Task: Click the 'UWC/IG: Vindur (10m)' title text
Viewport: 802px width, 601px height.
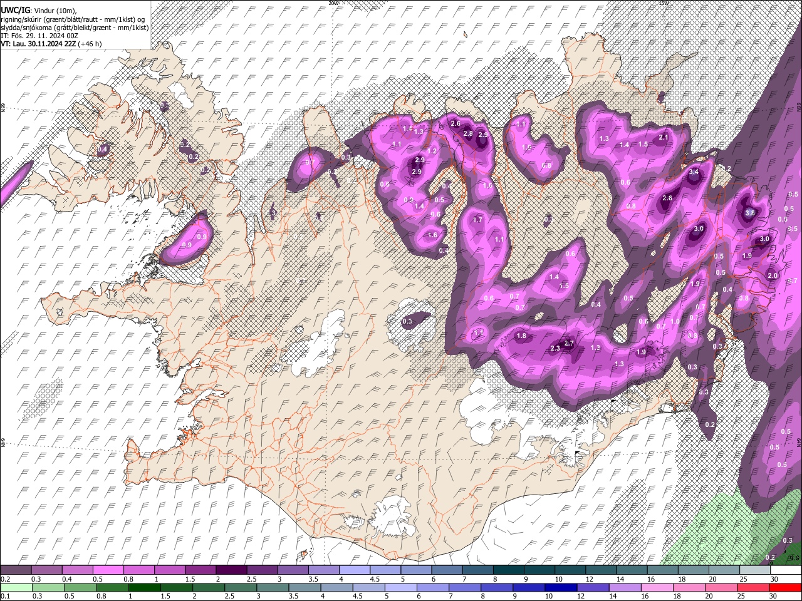Action: 38,10
